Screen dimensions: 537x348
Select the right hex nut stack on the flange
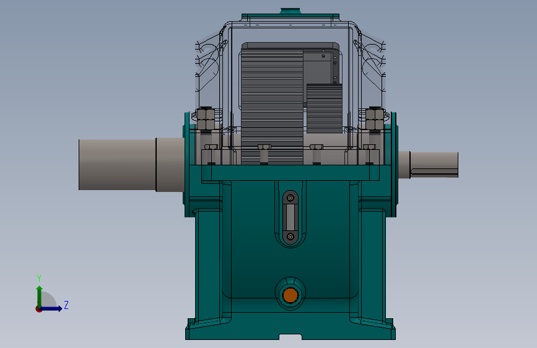coord(375,119)
